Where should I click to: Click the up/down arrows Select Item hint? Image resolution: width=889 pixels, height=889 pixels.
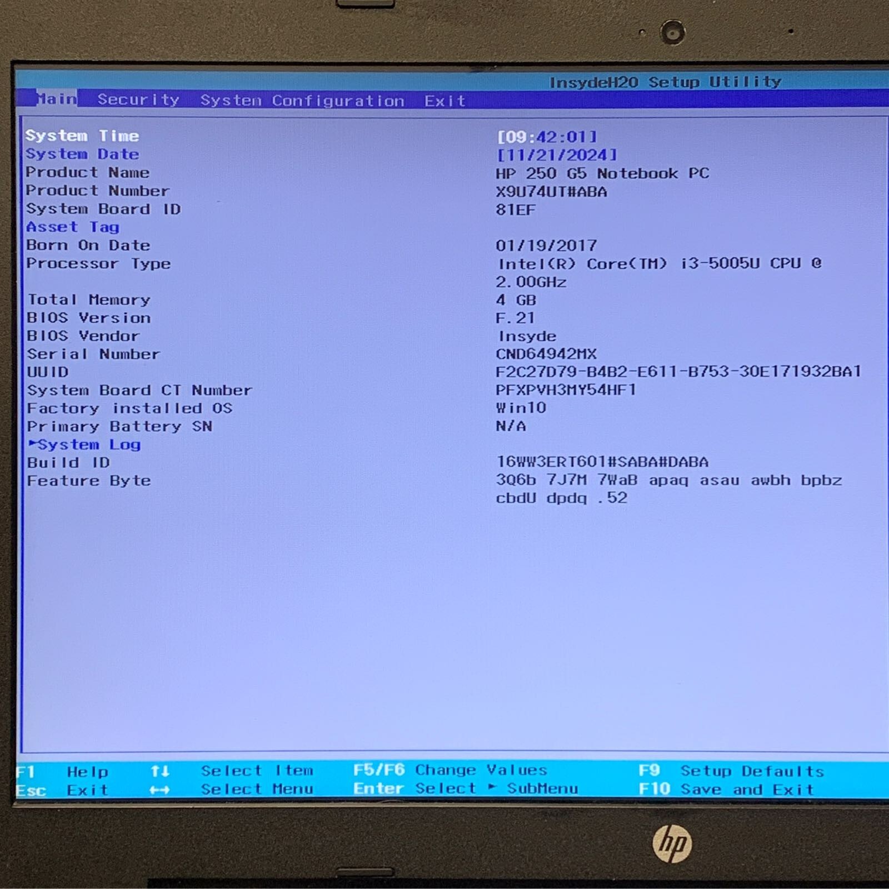pyautogui.click(x=232, y=771)
